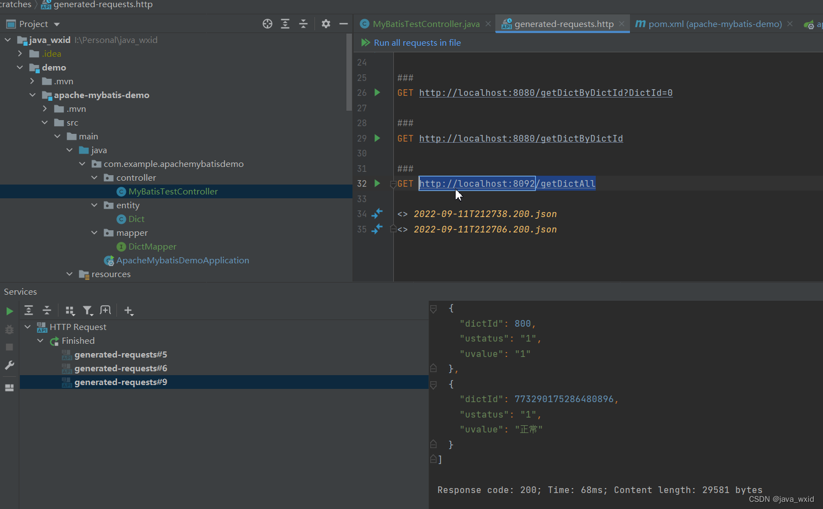Viewport: 823px width, 509px height.
Task: Click the layout icon in Services sidebar
Action: point(9,388)
